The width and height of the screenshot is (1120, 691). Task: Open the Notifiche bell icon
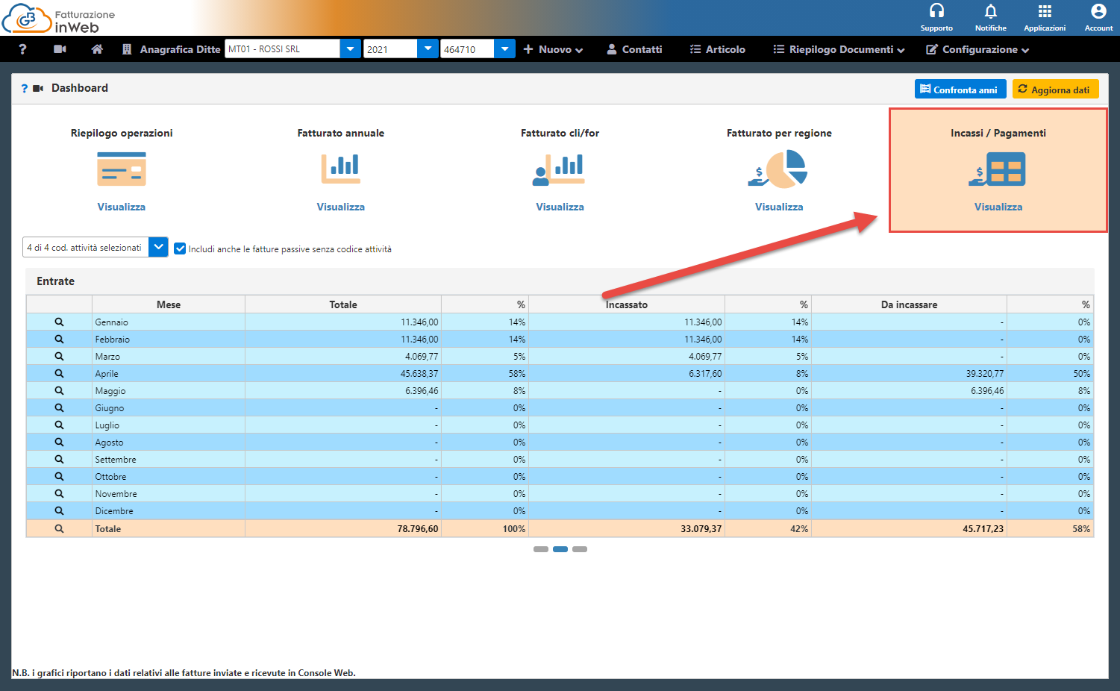pyautogui.click(x=990, y=11)
